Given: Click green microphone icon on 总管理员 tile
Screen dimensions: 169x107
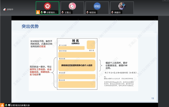Looking at the screenshot, I should (x=41, y=12).
